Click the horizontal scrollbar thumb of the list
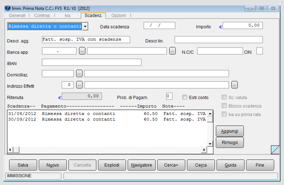Viewport: 284px width, 185px height. pyautogui.click(x=16, y=150)
